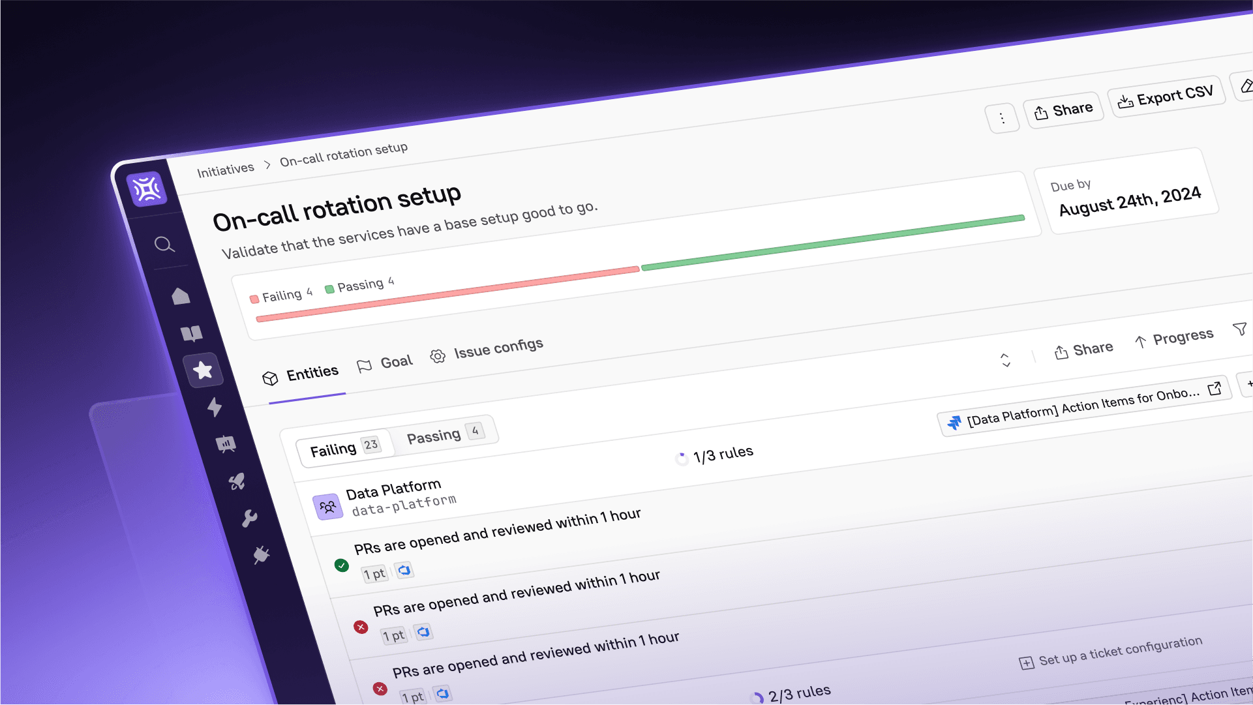Click the up-down sort chevrons
The height and width of the screenshot is (705, 1253).
coord(1005,360)
